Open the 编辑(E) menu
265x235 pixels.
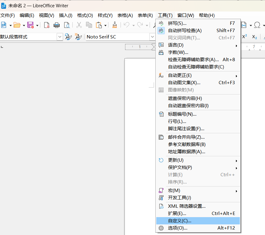click(27, 15)
